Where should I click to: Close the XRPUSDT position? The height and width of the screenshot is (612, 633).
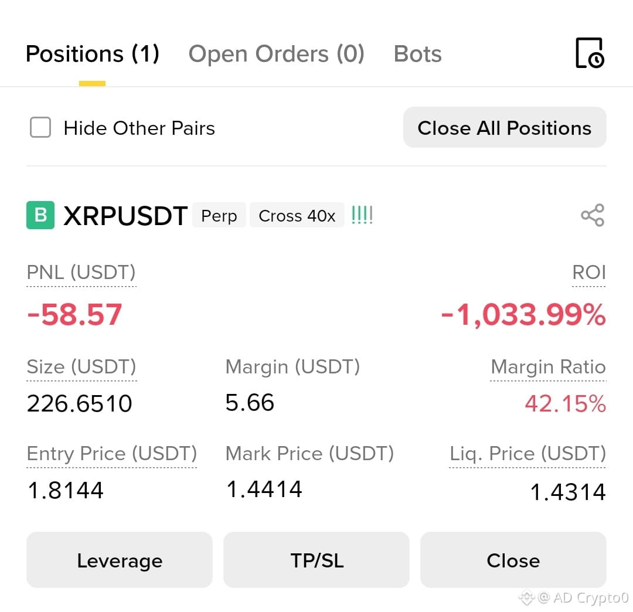click(x=513, y=560)
